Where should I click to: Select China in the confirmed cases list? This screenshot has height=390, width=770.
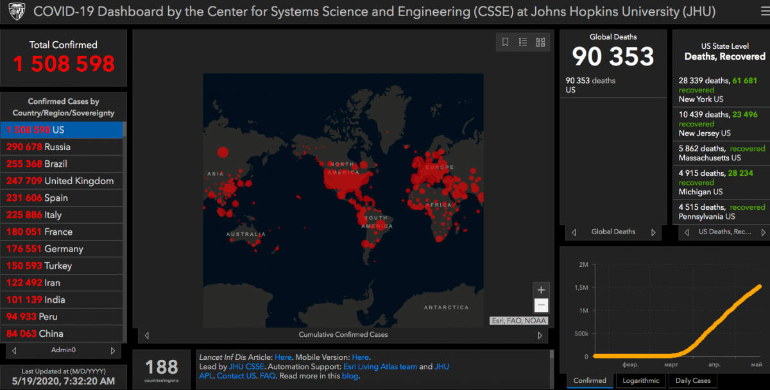coord(62,334)
